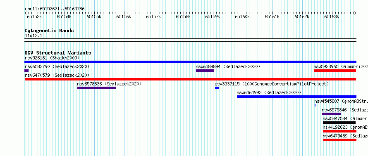Select the black nsv5847584 variant bar
This screenshot has height=156, width=368.
coord(339,123)
